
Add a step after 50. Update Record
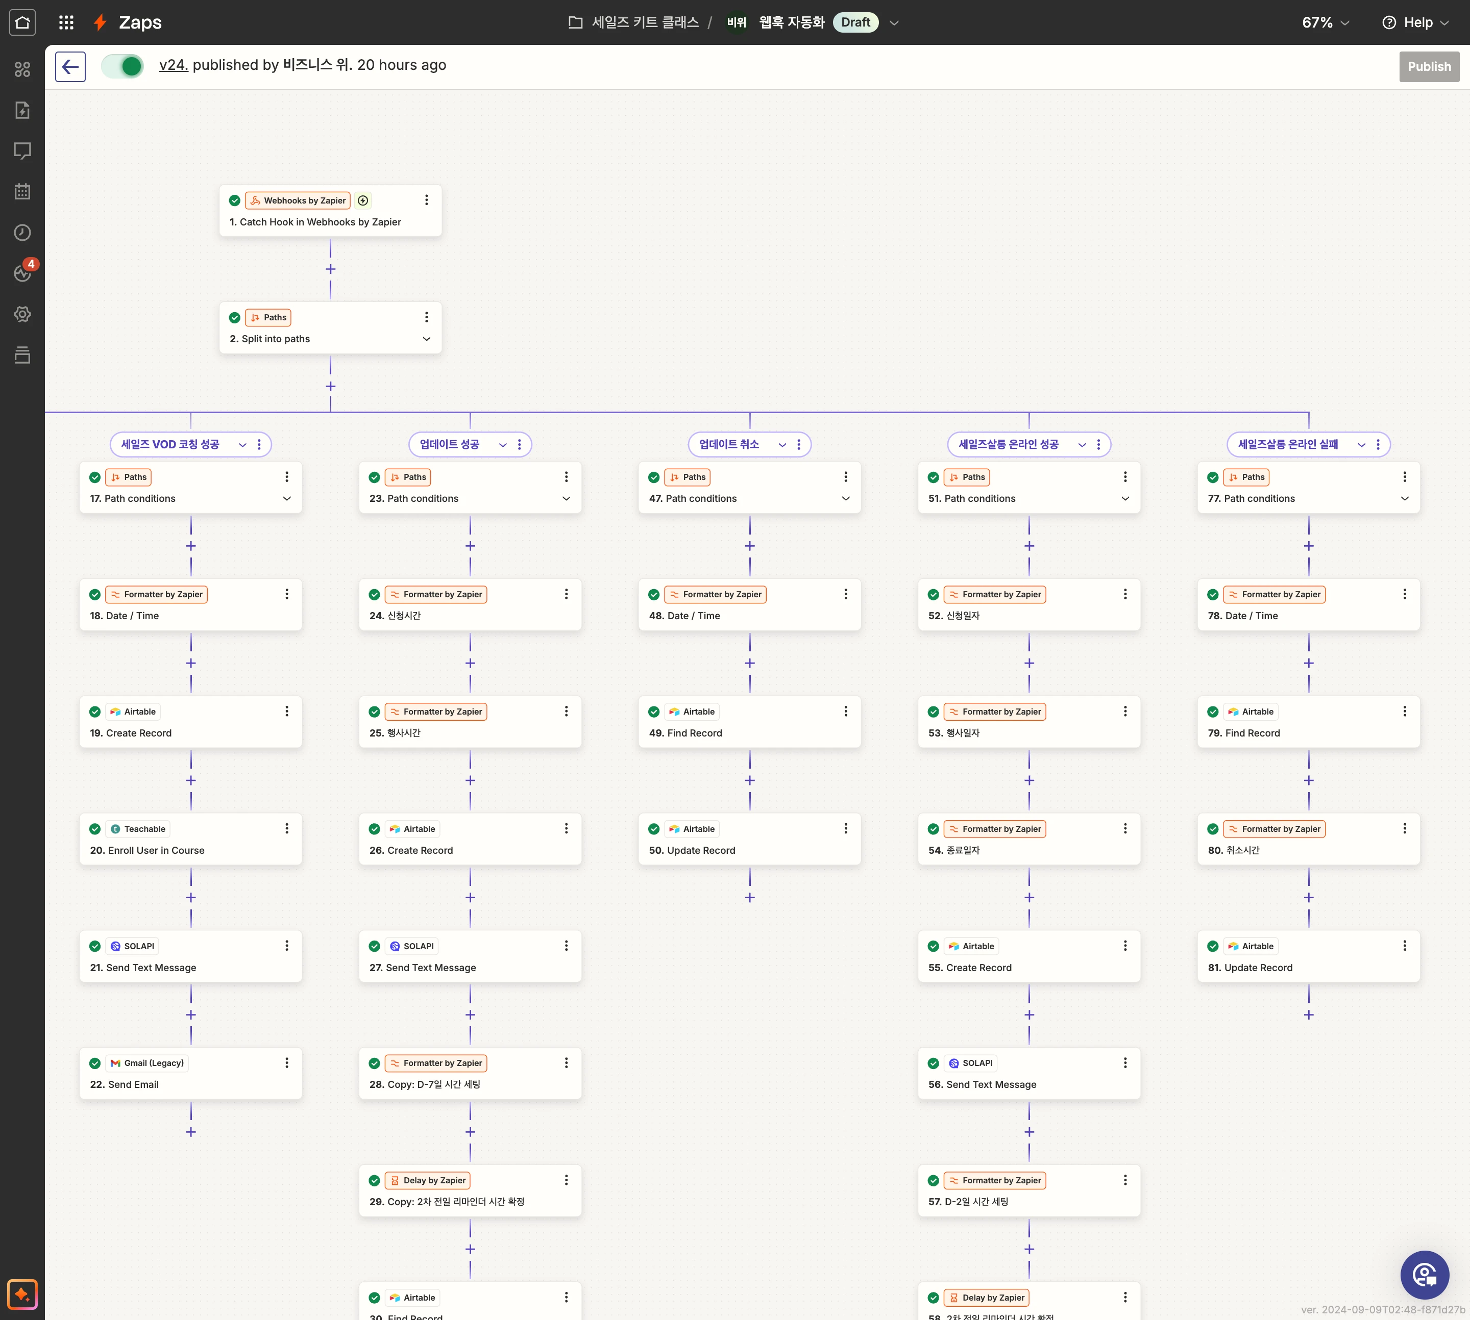click(x=750, y=898)
